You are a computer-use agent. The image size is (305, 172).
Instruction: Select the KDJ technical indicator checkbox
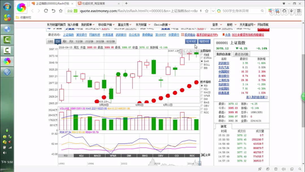tap(202, 89)
